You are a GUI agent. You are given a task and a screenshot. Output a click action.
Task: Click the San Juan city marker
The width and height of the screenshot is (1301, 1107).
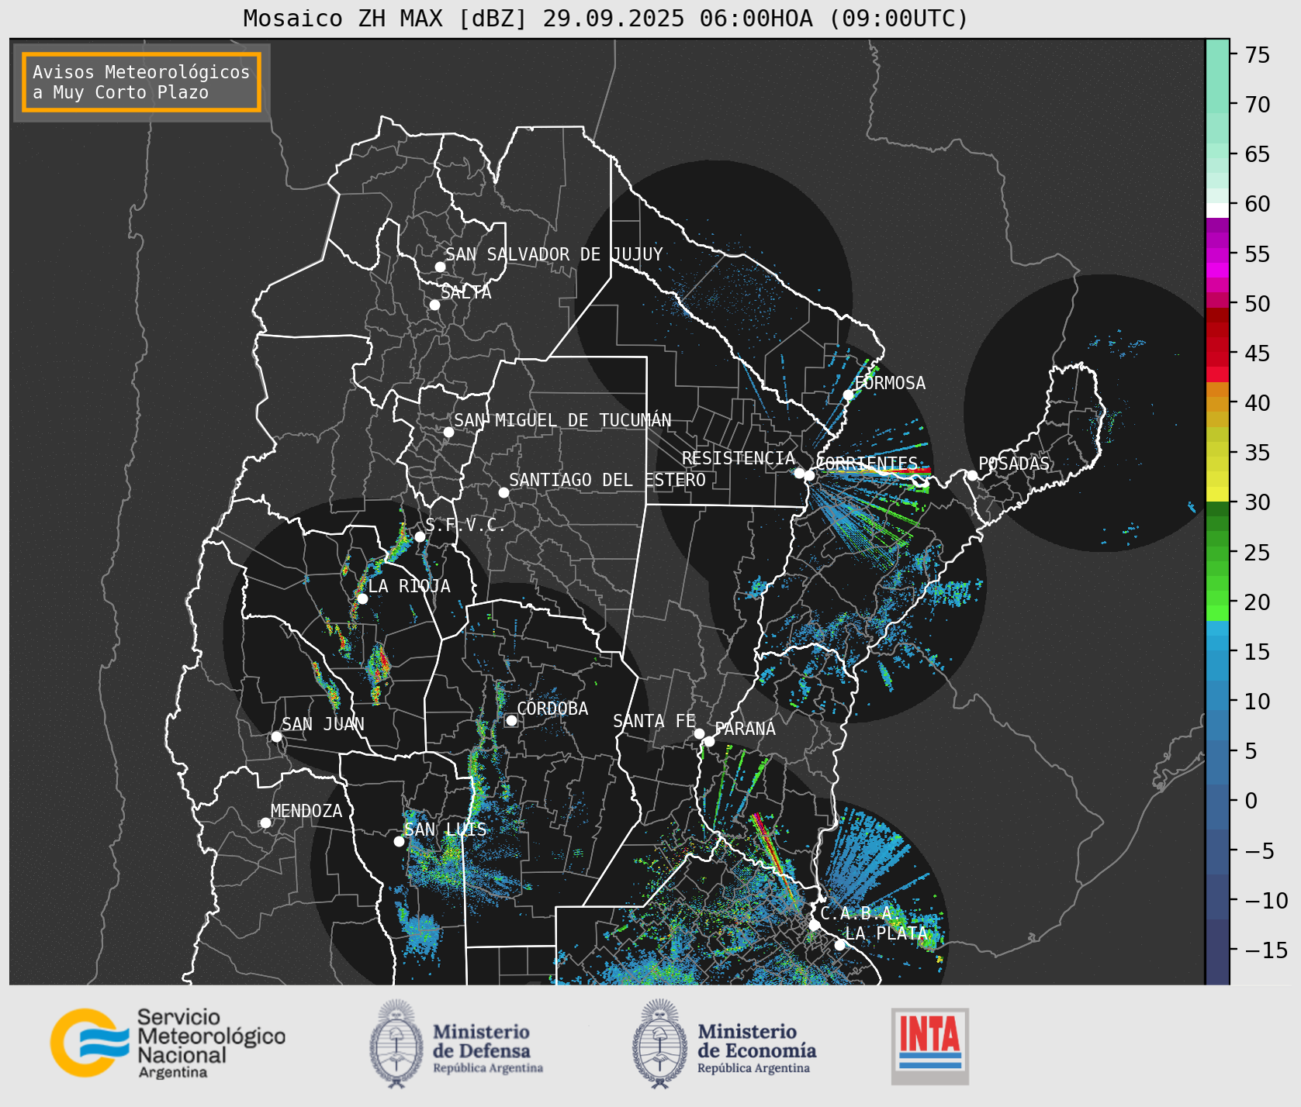coord(276,736)
